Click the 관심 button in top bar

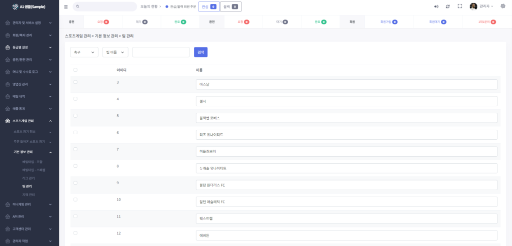208,6
